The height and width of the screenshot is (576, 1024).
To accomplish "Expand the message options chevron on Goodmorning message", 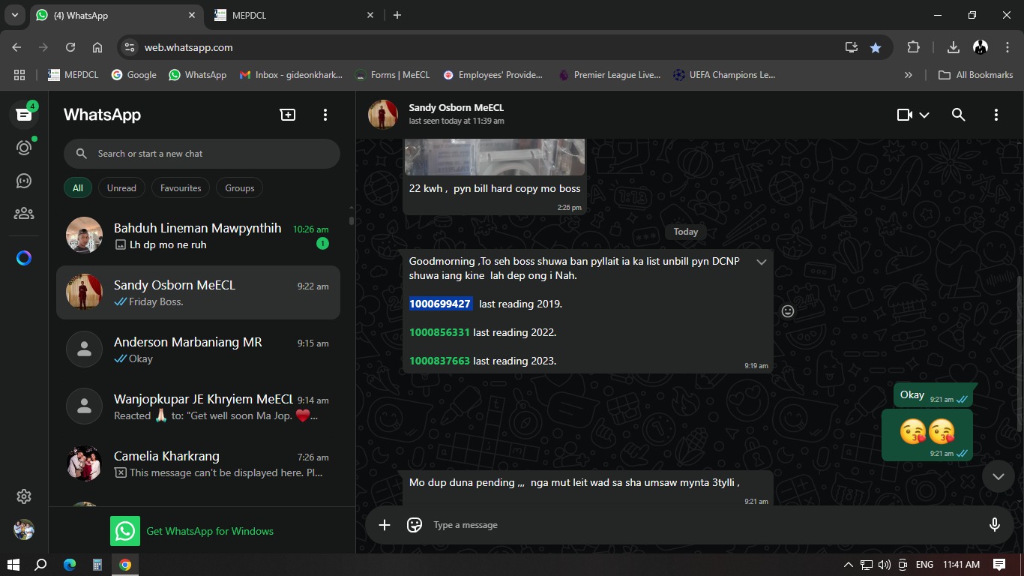I will point(762,262).
